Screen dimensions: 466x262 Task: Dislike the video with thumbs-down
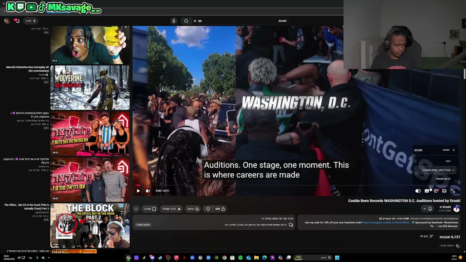tap(208, 209)
